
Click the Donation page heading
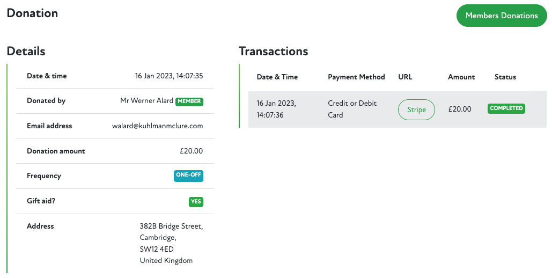[x=32, y=13]
